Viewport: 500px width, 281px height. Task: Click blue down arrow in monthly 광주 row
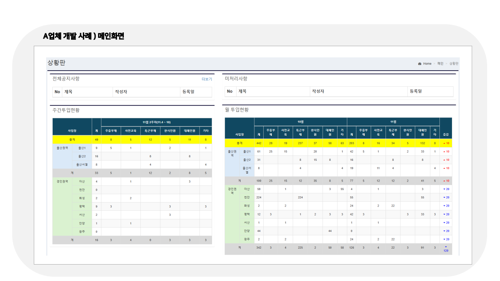coord(444,239)
